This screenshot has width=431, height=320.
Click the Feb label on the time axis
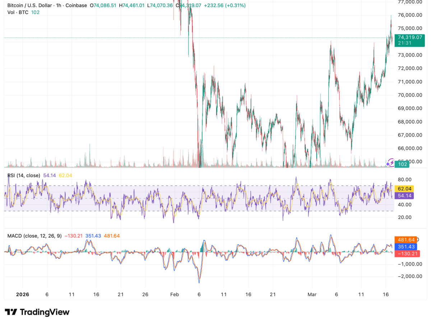click(x=175, y=295)
